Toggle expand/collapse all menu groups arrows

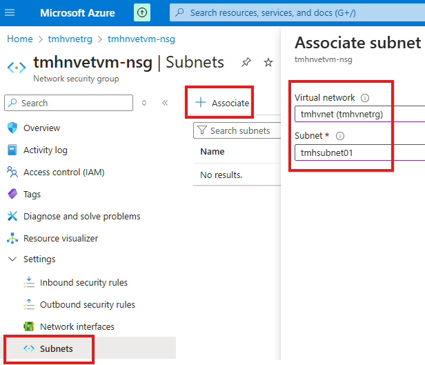click(144, 103)
